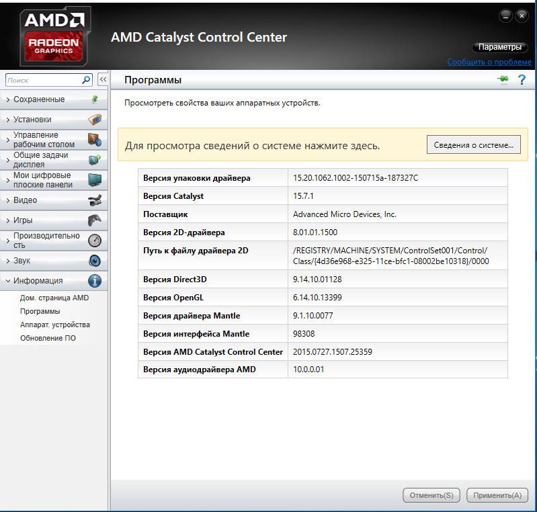This screenshot has width=537, height=512.
Task: Collapse the sidebar with double-arrow button
Action: tap(103, 79)
